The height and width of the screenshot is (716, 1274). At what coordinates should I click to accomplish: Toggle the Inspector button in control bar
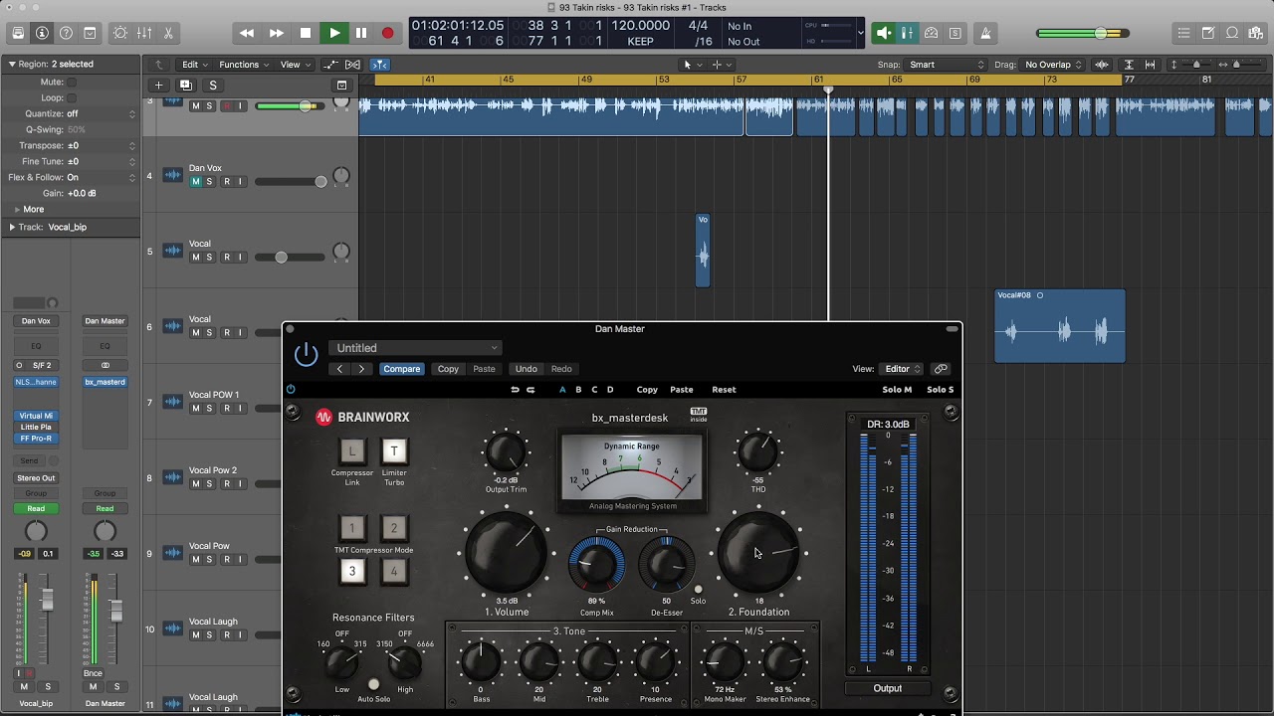coord(42,33)
